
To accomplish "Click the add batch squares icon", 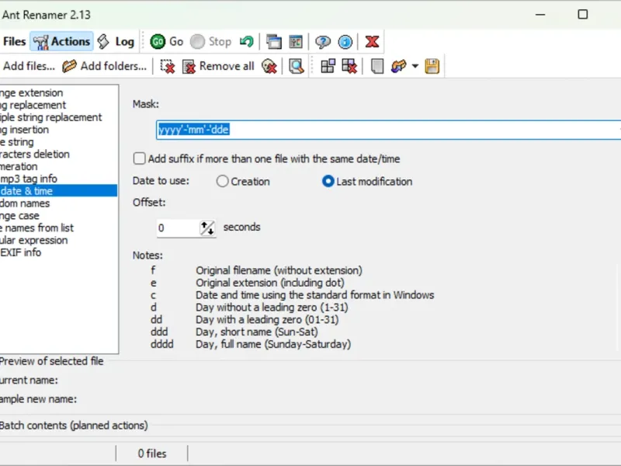I will [328, 66].
